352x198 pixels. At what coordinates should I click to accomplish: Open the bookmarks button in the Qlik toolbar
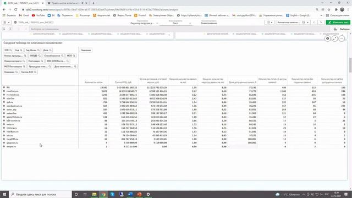pyautogui.click(x=269, y=23)
